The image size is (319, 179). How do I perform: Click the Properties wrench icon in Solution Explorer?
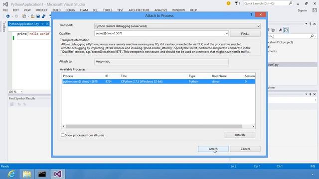[280, 30]
